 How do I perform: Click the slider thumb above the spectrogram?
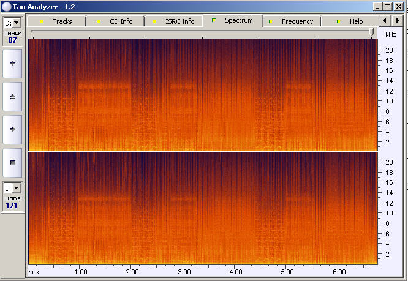(372, 31)
